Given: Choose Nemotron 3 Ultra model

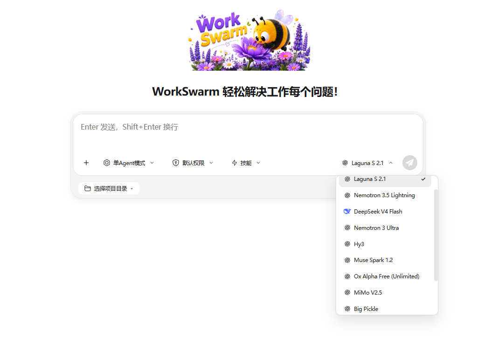Looking at the screenshot, I should [x=385, y=228].
